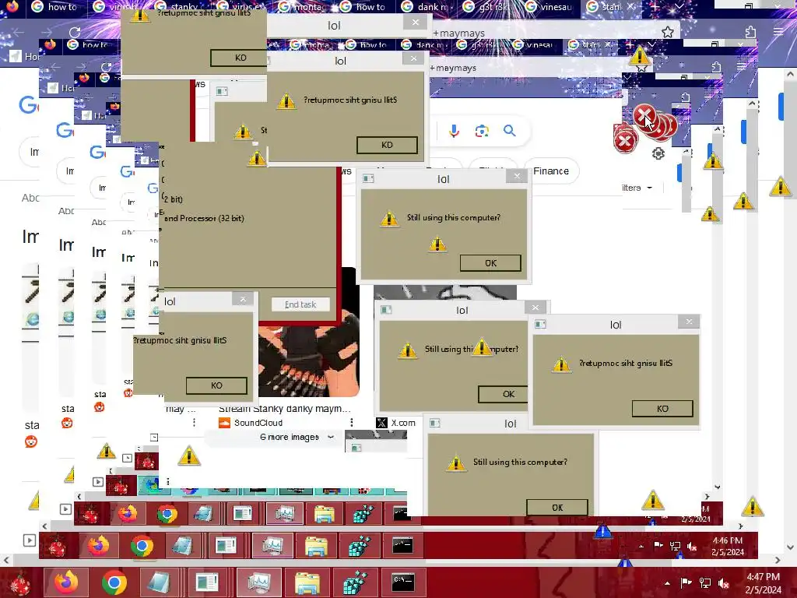
Task: Show hidden icons chevron in 4:47 PM tray
Action: 667,583
